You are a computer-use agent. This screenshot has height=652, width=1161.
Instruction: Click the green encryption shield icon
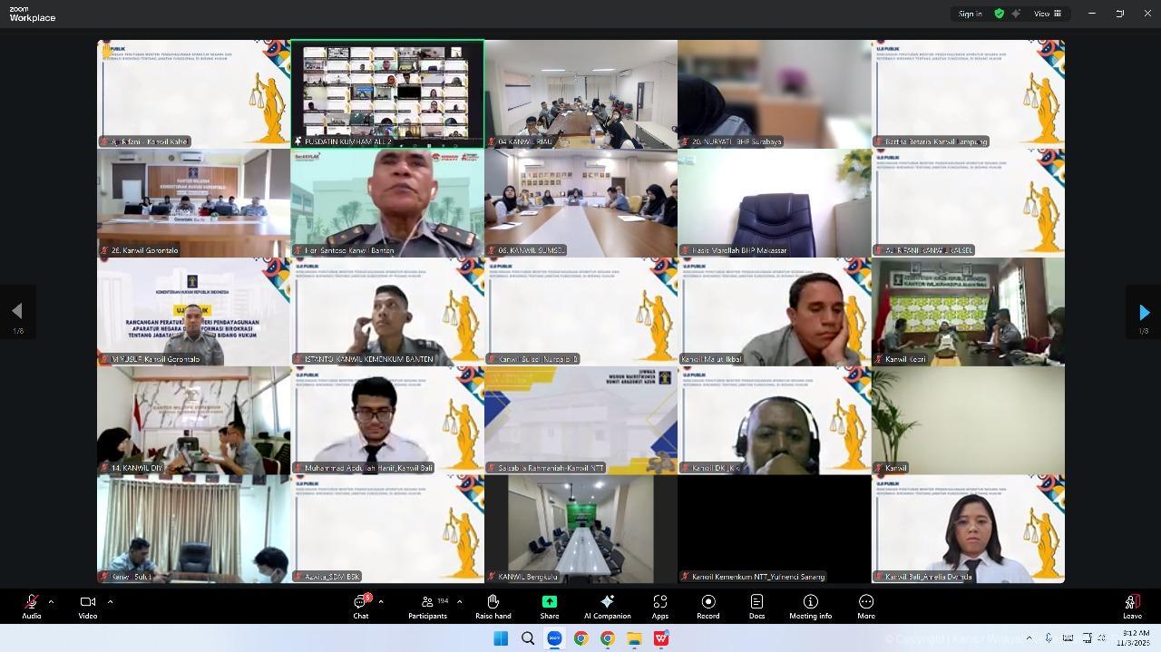coord(999,14)
